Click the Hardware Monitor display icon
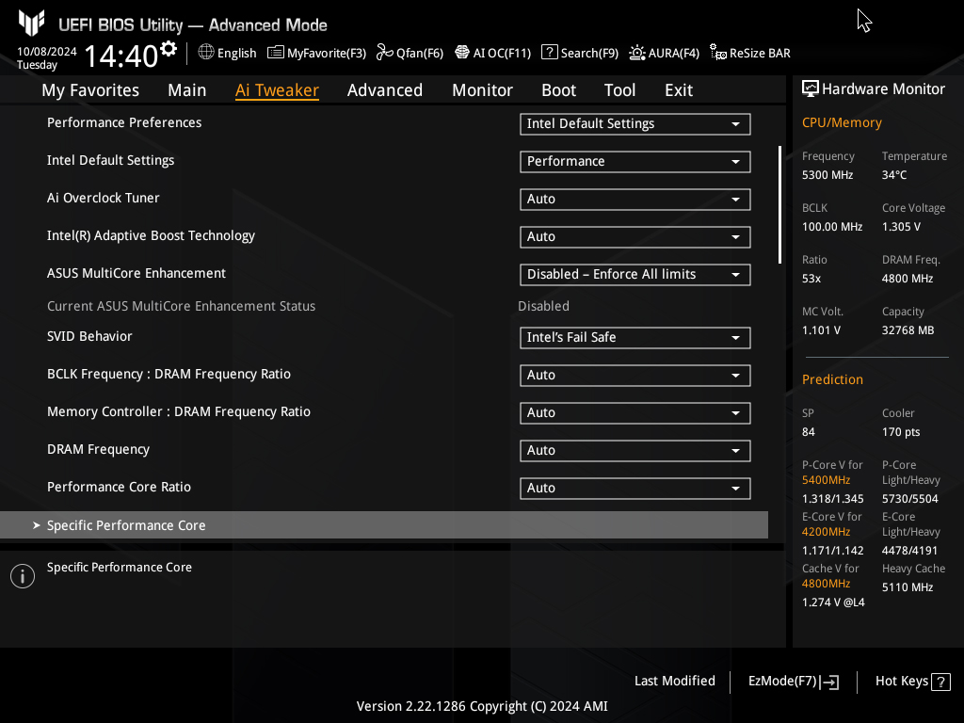Viewport: 964px width, 723px height. point(811,89)
